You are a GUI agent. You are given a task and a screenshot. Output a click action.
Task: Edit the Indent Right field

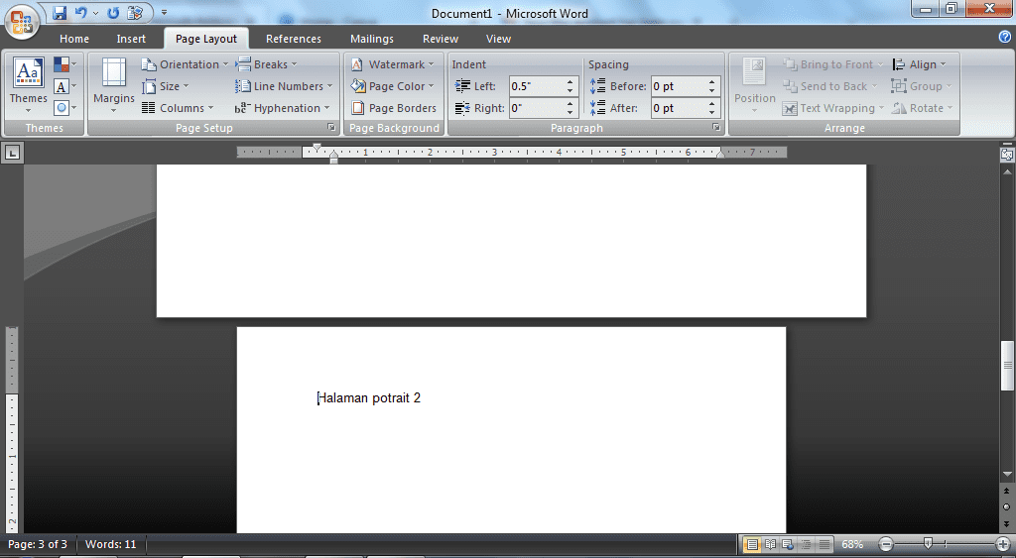536,108
